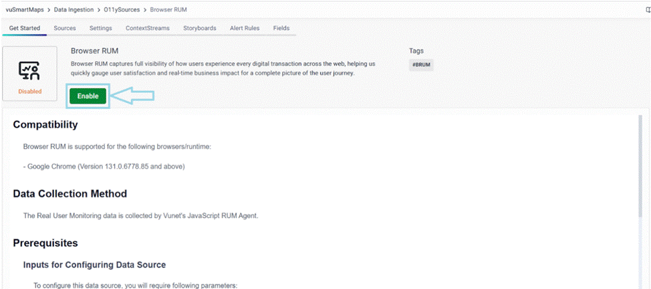The height and width of the screenshot is (289, 651).
Task: Select the Storyboards tab
Action: (200, 28)
